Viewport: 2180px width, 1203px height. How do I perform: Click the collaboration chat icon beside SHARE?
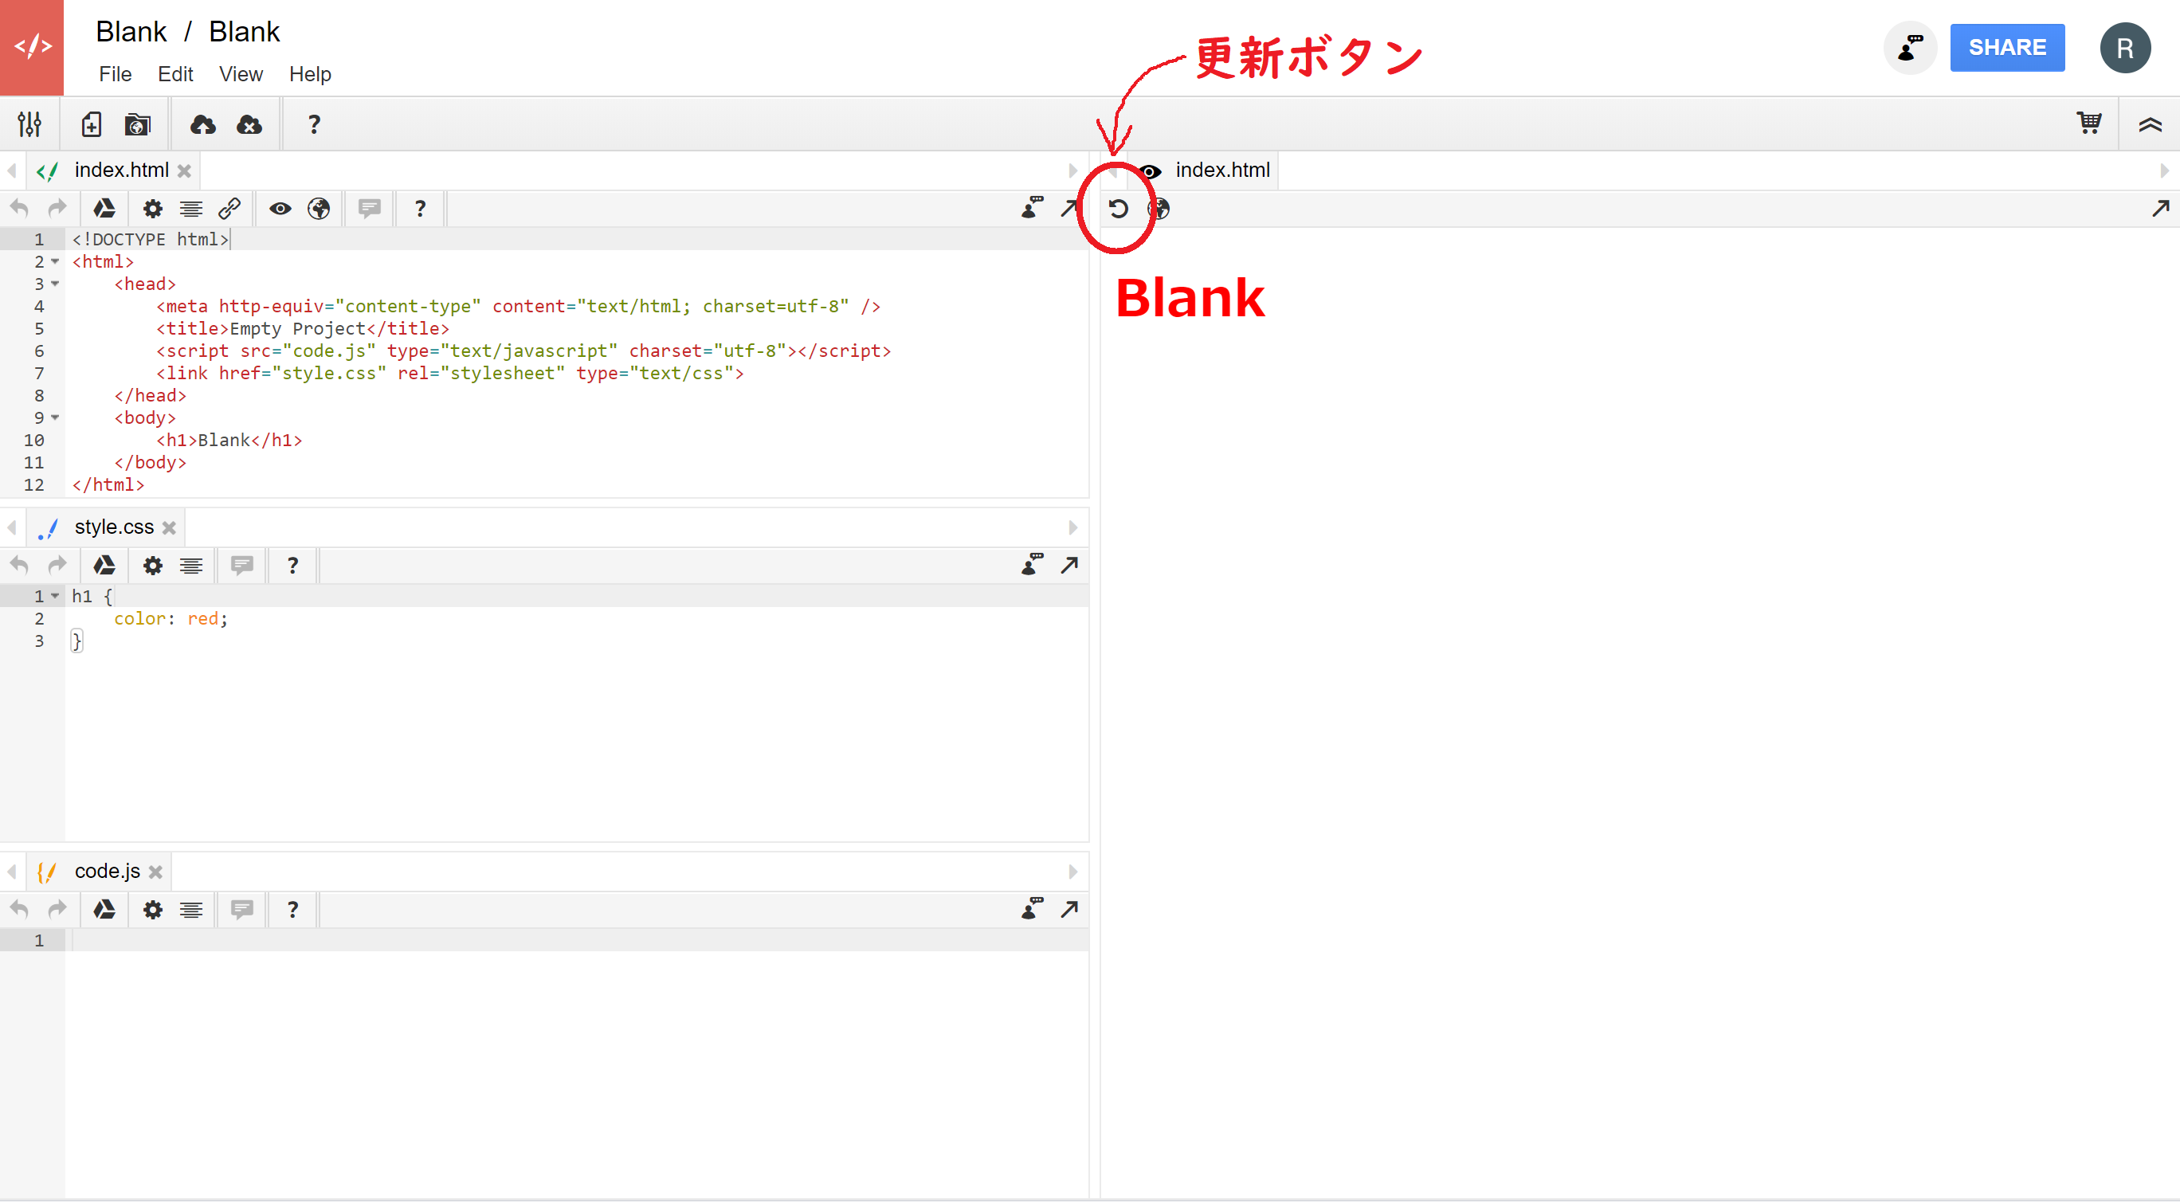click(x=1910, y=47)
